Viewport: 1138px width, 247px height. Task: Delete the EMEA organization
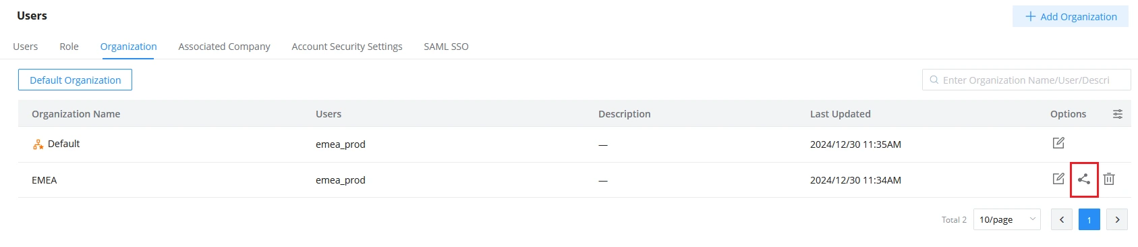tap(1109, 179)
